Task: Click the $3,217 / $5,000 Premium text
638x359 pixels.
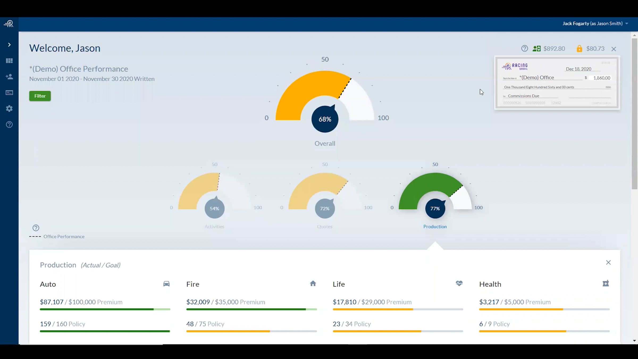Action: (x=515, y=302)
